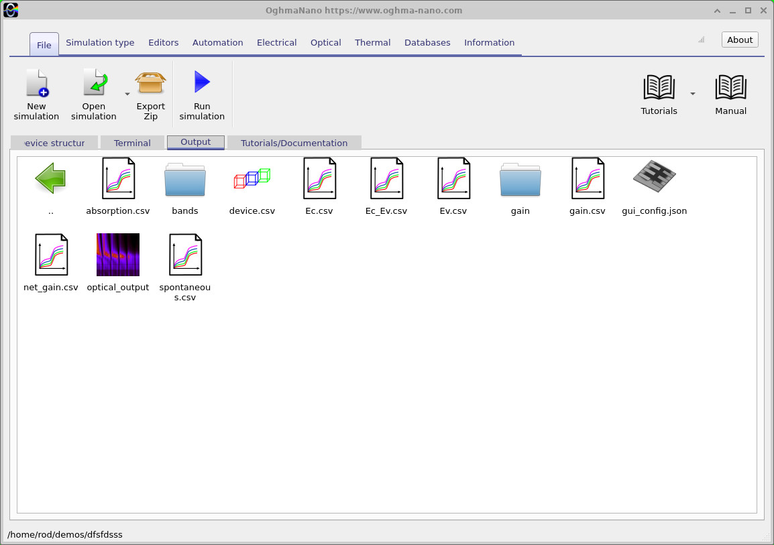Screen dimensions: 774x545
Task: Open the Thermal ribbon tab
Action: click(373, 42)
